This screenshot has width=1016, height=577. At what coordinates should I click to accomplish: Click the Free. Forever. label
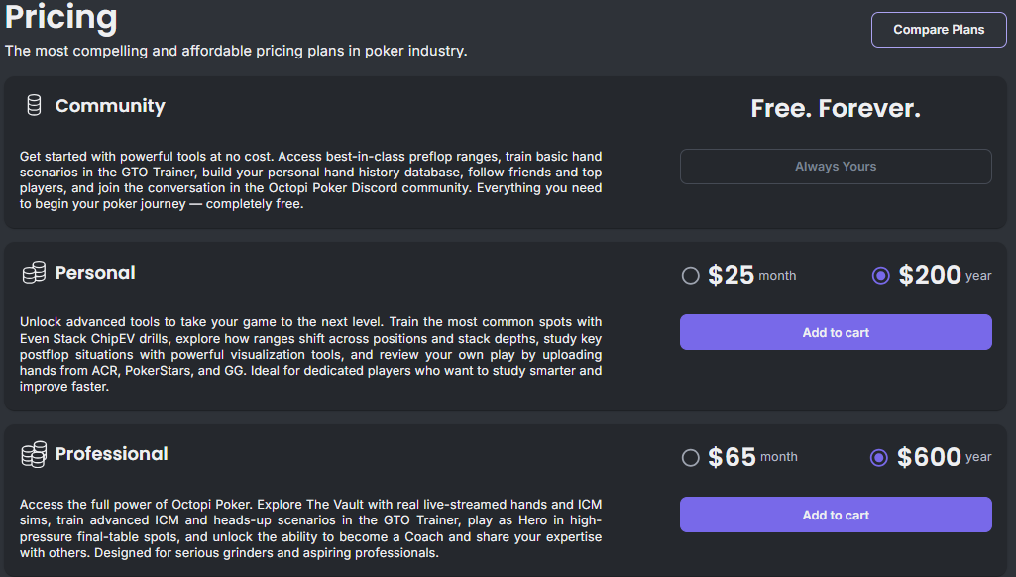pyautogui.click(x=835, y=108)
